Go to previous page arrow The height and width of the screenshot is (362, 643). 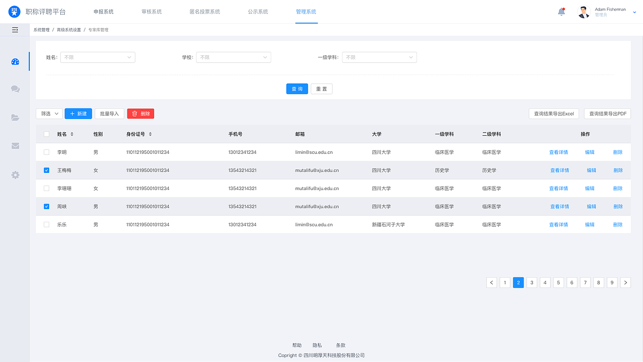[x=492, y=283]
